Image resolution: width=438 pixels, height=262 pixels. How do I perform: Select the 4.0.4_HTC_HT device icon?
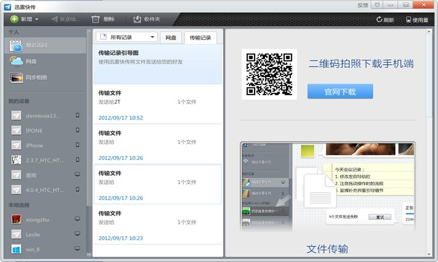coord(16,189)
